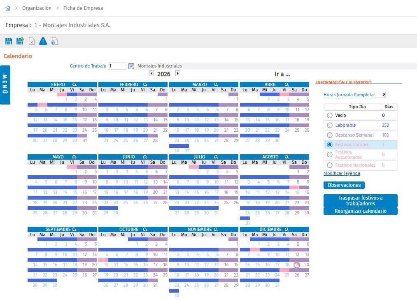
Task: Click Centro de Trabajo number field
Action: click(117, 66)
